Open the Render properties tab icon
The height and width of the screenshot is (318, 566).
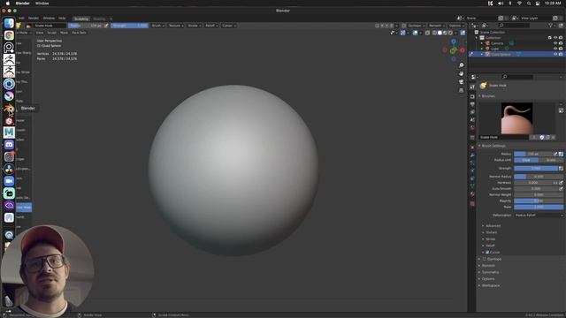472,96
